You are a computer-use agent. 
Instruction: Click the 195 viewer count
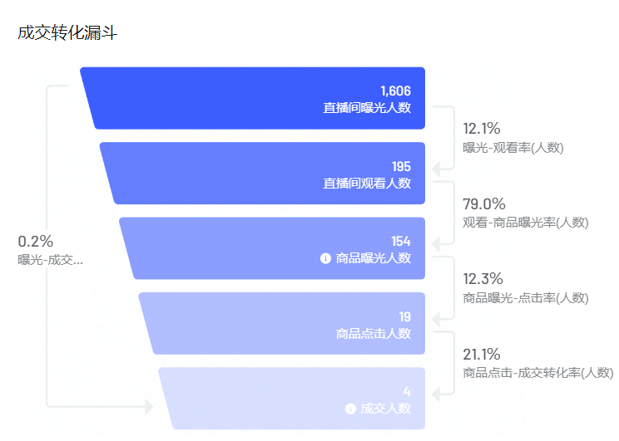coord(401,166)
